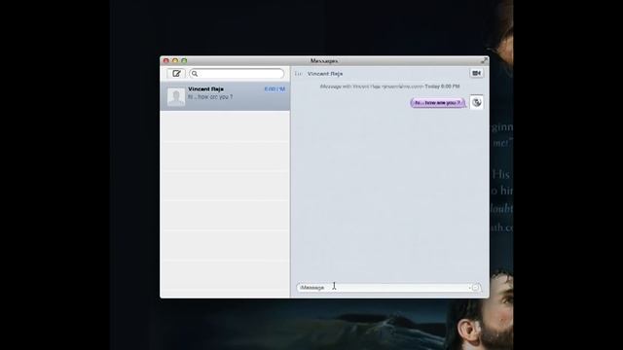
Task: Click the 6:00 PM timestamp in conversation list
Action: tap(275, 89)
